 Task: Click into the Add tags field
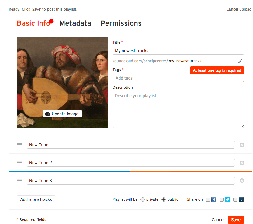tap(178, 78)
